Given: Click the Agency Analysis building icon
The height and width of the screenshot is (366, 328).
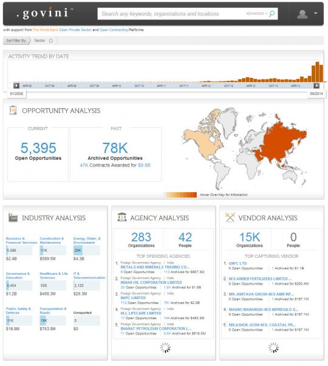Looking at the screenshot, I should tap(122, 217).
